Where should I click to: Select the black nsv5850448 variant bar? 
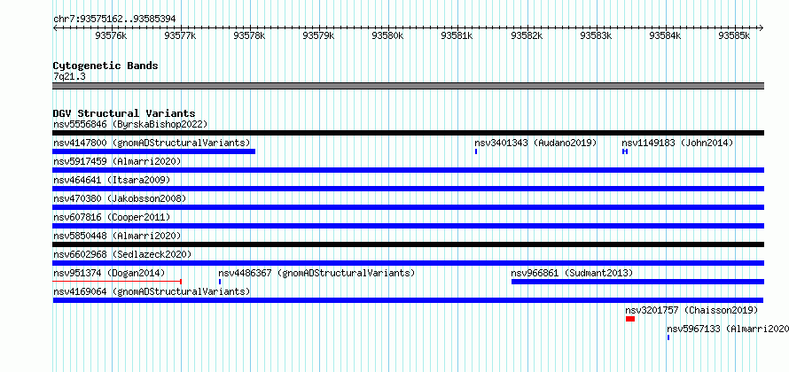408,244
